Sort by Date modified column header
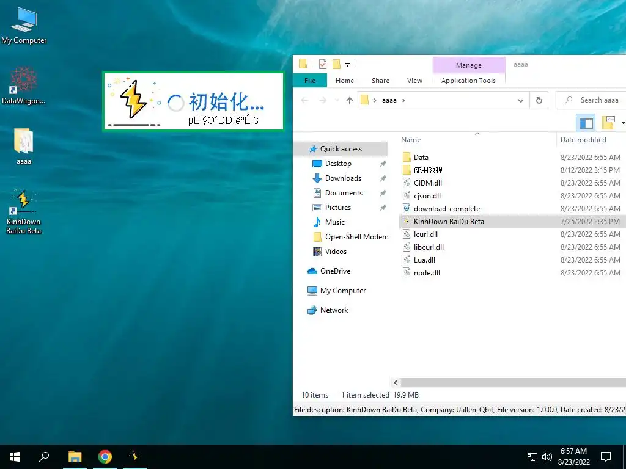Viewport: 626px width, 469px height. pos(583,140)
